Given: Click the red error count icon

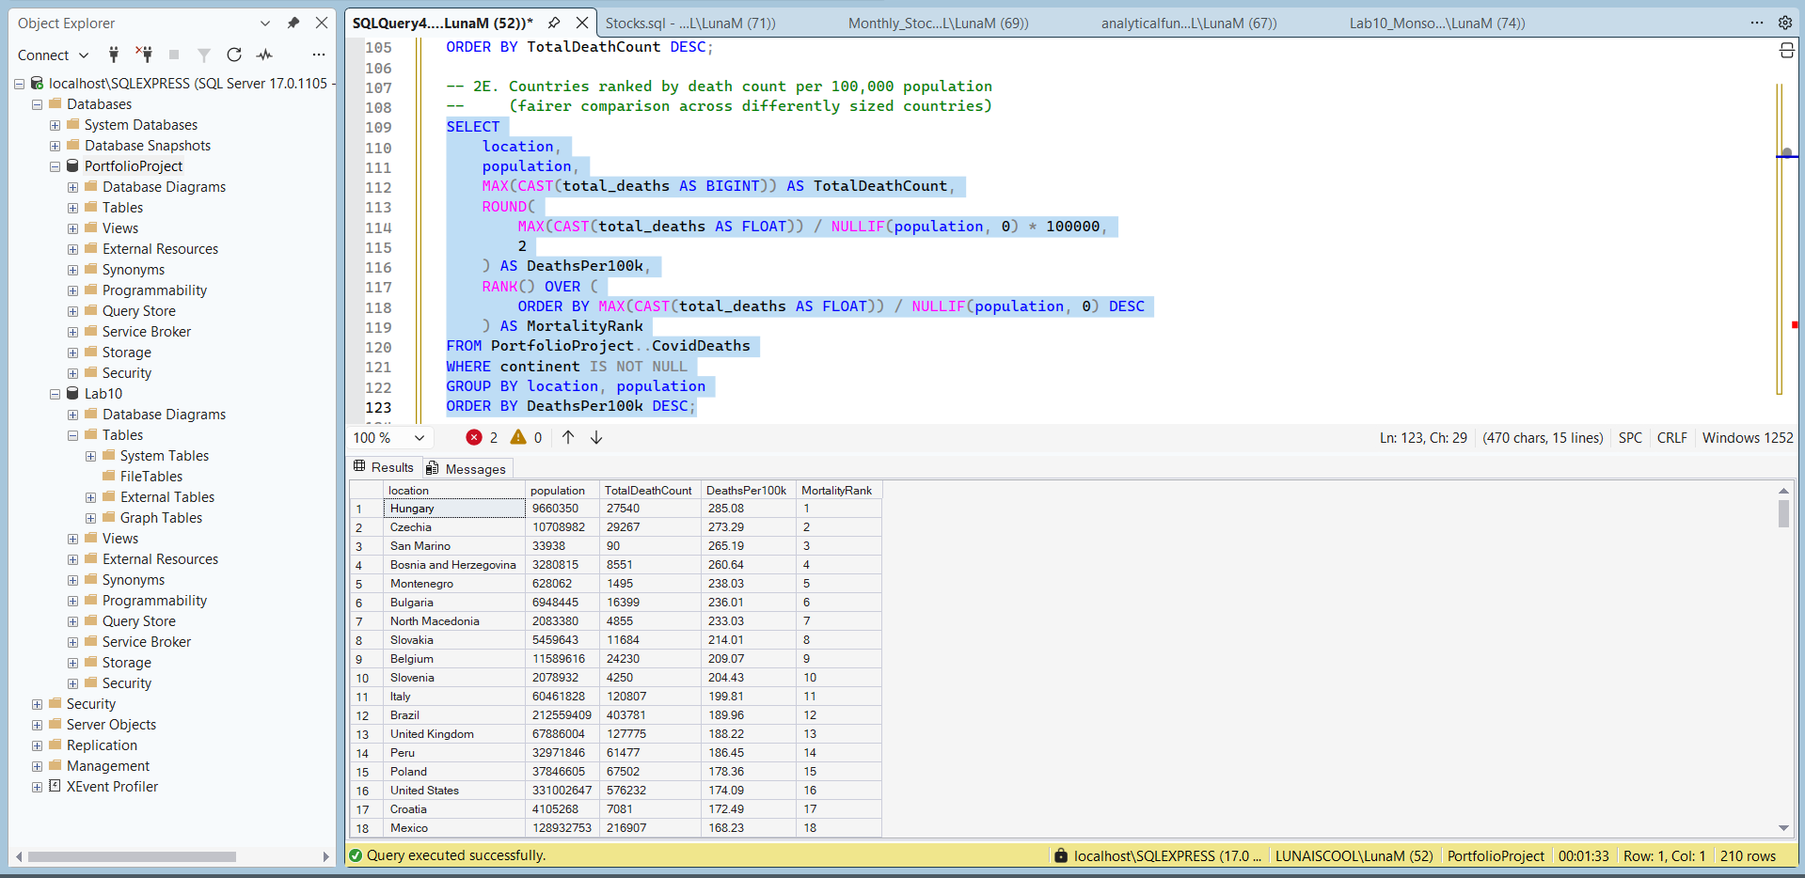Looking at the screenshot, I should tap(474, 437).
